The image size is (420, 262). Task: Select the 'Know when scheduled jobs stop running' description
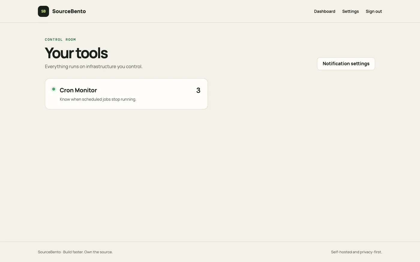coord(98,99)
